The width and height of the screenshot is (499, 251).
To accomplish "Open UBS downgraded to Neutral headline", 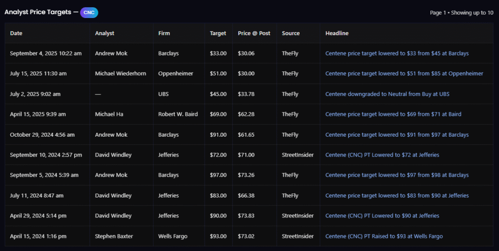I will (386, 94).
